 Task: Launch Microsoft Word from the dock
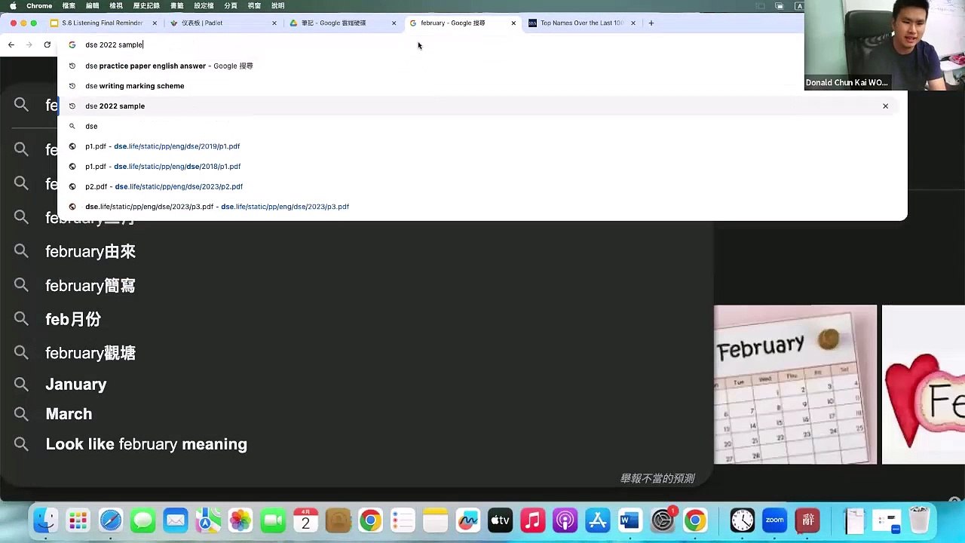point(630,520)
